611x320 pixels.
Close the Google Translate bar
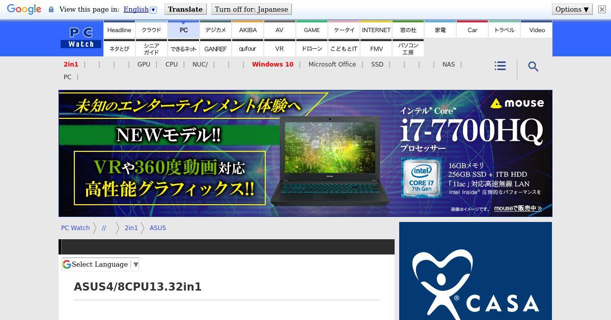click(602, 9)
